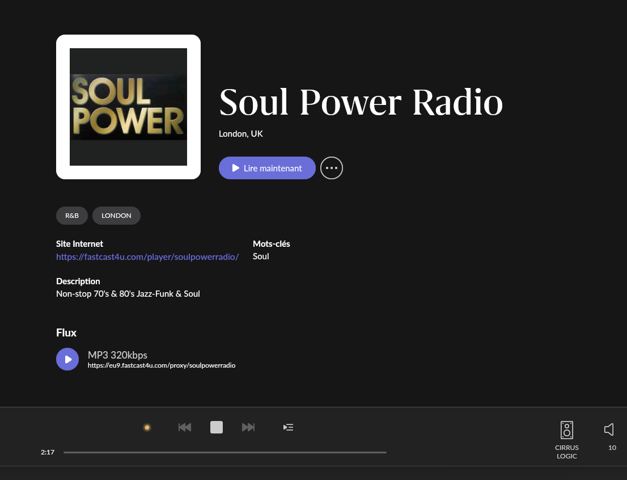Viewport: 627px width, 480px height.
Task: Click the eu9.fastcast4u.com stream URL
Action: 162,366
